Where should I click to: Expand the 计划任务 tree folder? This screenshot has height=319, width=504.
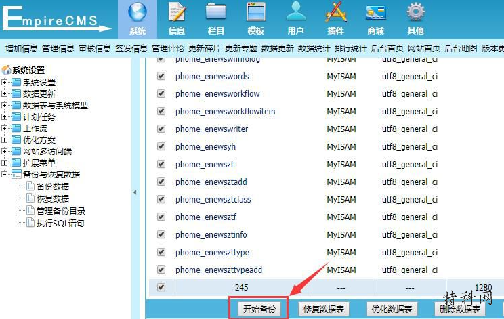4,117
